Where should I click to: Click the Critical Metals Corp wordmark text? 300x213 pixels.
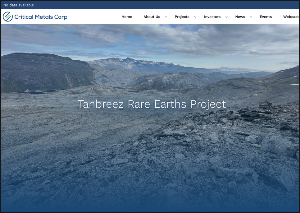pyautogui.click(x=41, y=17)
